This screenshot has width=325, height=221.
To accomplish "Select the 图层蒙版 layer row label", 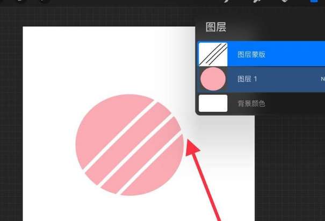I will tap(251, 54).
